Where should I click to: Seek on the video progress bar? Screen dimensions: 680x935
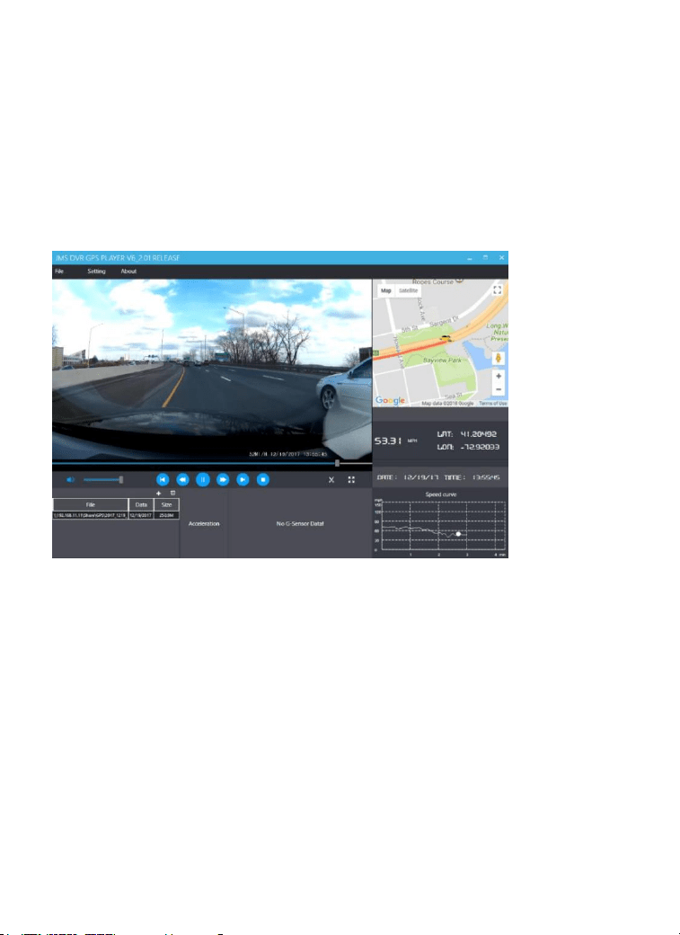coord(212,463)
